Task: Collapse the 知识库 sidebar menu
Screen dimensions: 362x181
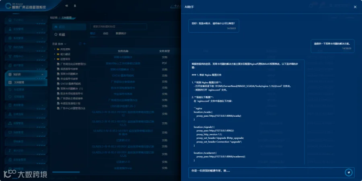Action: pyautogui.click(x=26, y=74)
